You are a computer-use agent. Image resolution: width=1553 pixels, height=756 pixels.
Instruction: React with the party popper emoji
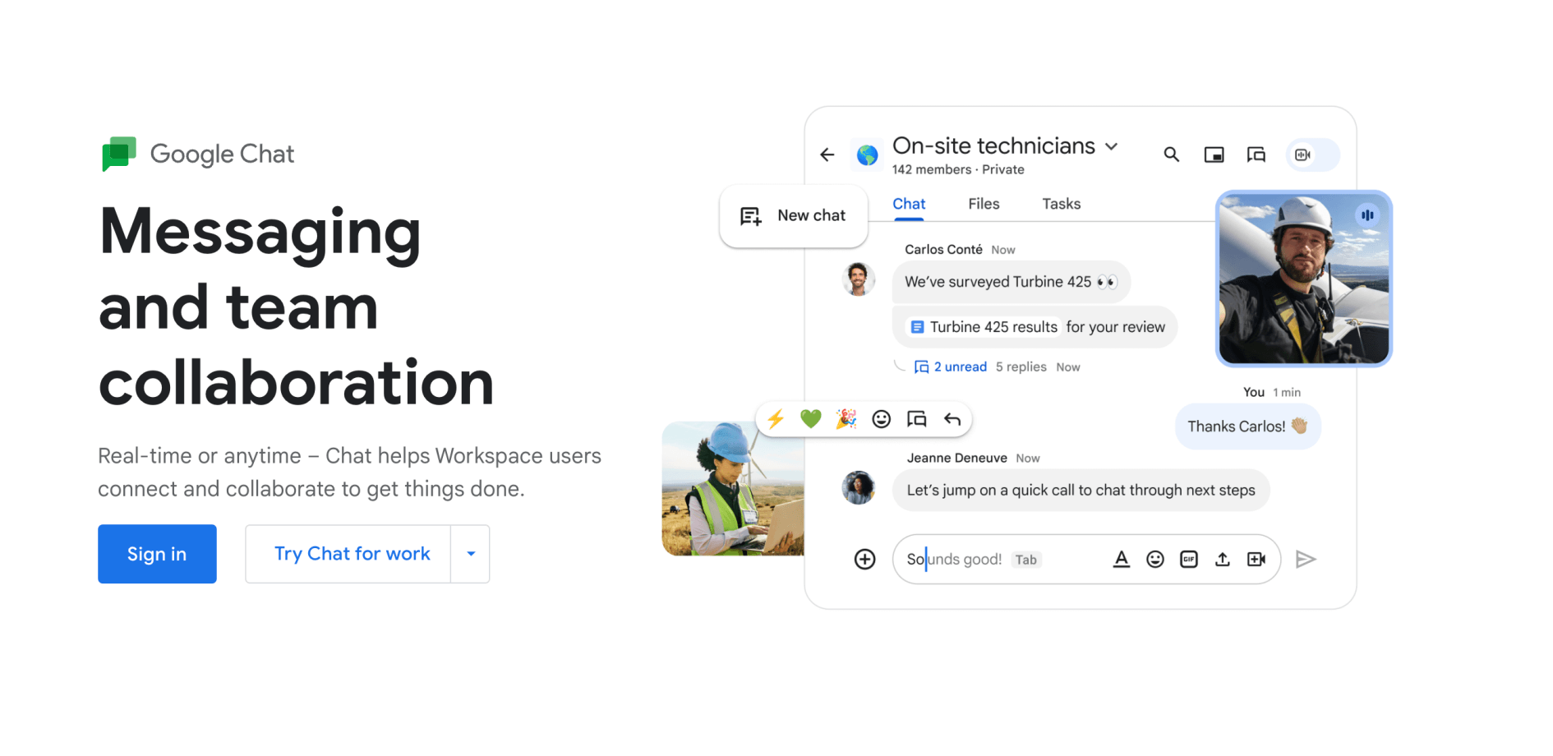tap(846, 419)
